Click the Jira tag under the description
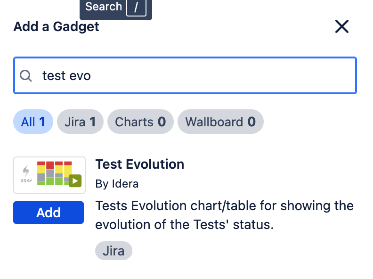 tap(114, 251)
